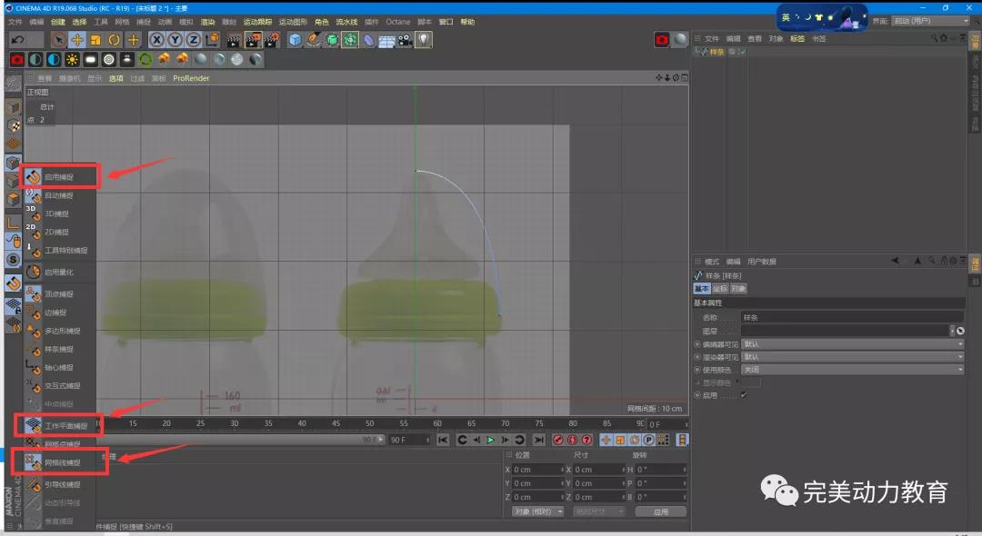Open the 运动图形 menu

point(292,22)
